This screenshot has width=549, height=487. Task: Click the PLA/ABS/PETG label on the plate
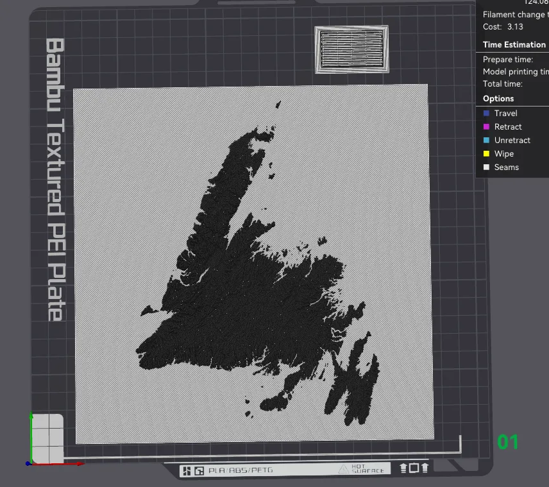click(x=241, y=469)
